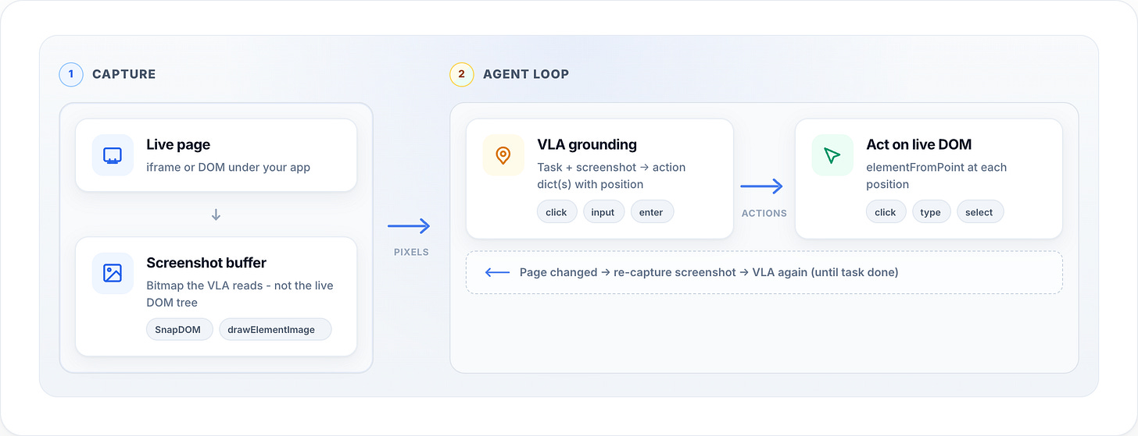Click the "input" chip
Screen dimensions: 1138x436
pyautogui.click(x=603, y=212)
